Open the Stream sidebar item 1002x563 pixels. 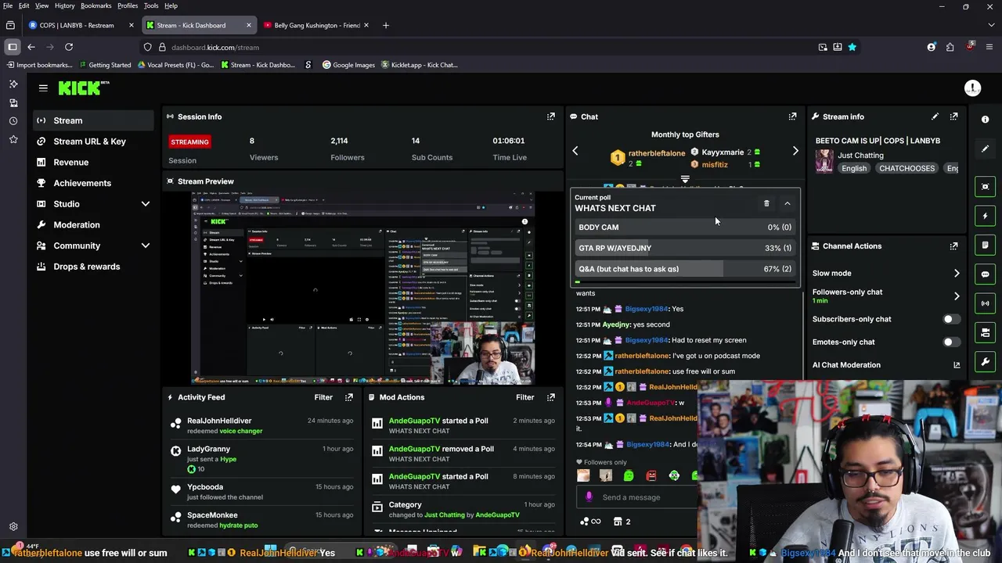point(94,120)
